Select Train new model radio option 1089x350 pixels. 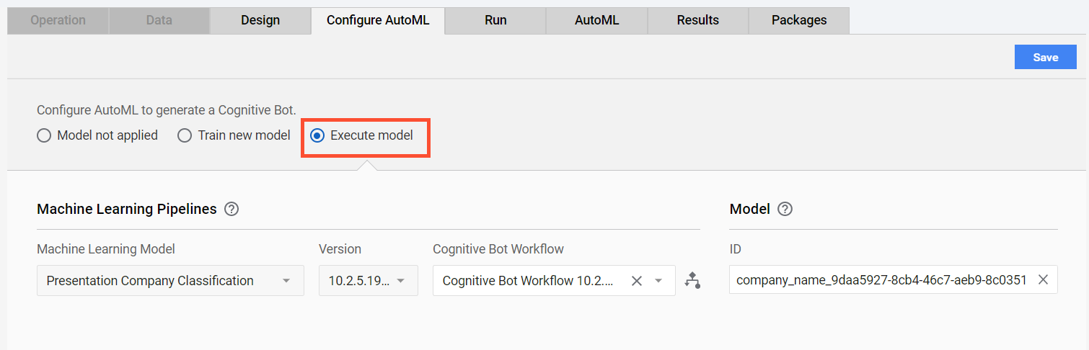[234, 135]
